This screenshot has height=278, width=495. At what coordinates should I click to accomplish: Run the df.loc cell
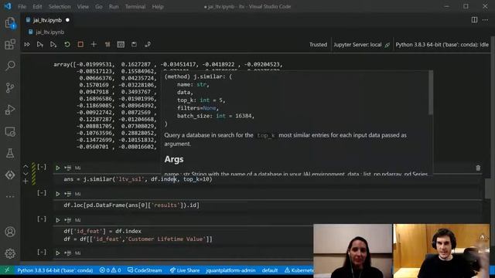pos(57,194)
